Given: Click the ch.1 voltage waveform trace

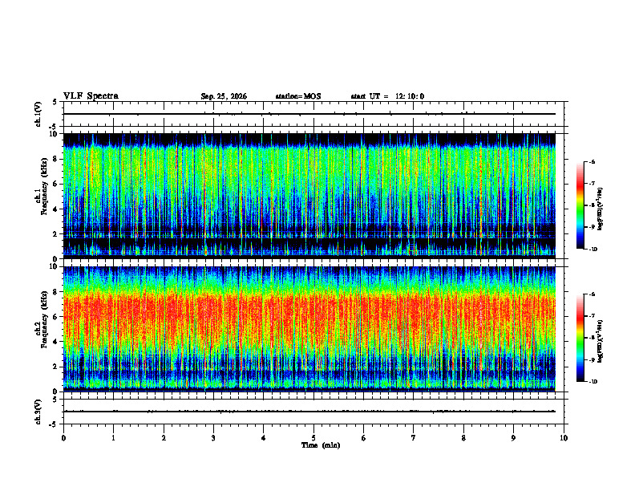Looking at the screenshot, I should click(x=309, y=114).
